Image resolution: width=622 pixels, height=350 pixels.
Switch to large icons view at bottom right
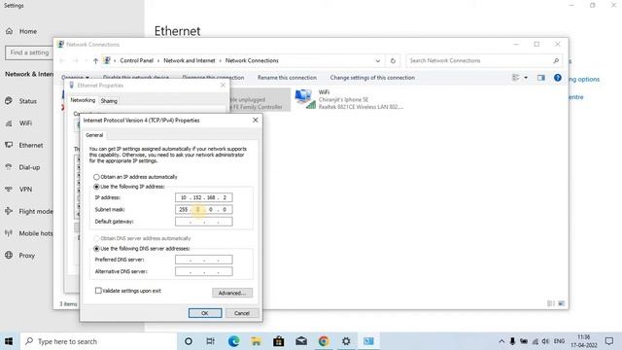[x=562, y=303]
